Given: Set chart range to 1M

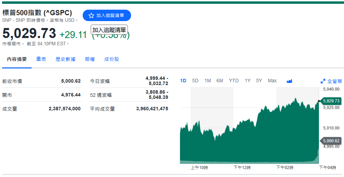Looking at the screenshot, I should (207, 81).
